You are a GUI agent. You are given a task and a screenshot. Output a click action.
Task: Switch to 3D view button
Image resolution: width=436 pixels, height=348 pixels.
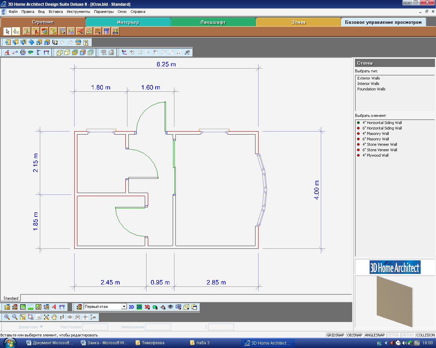(147, 307)
